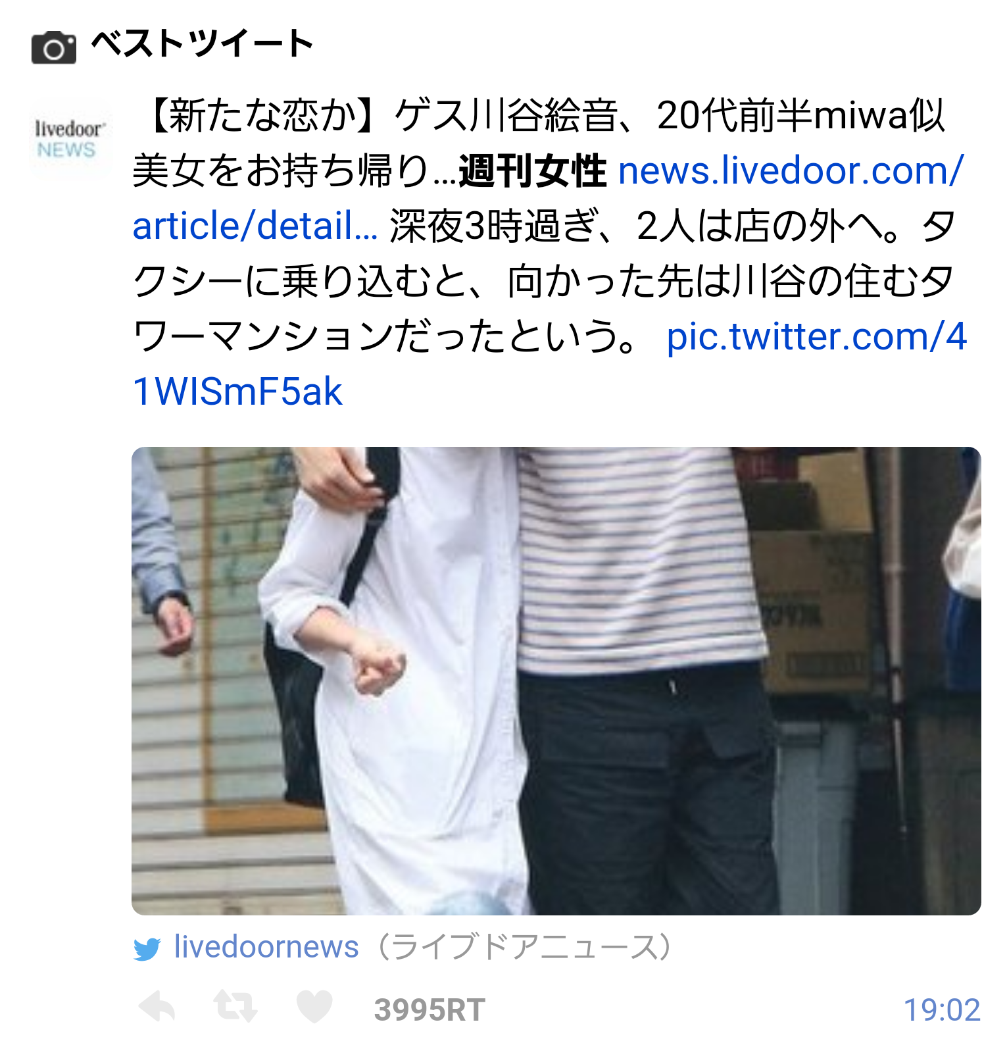This screenshot has height=1047, width=1007.
Task: Click the ベストツイート heading
Action: tap(202, 44)
